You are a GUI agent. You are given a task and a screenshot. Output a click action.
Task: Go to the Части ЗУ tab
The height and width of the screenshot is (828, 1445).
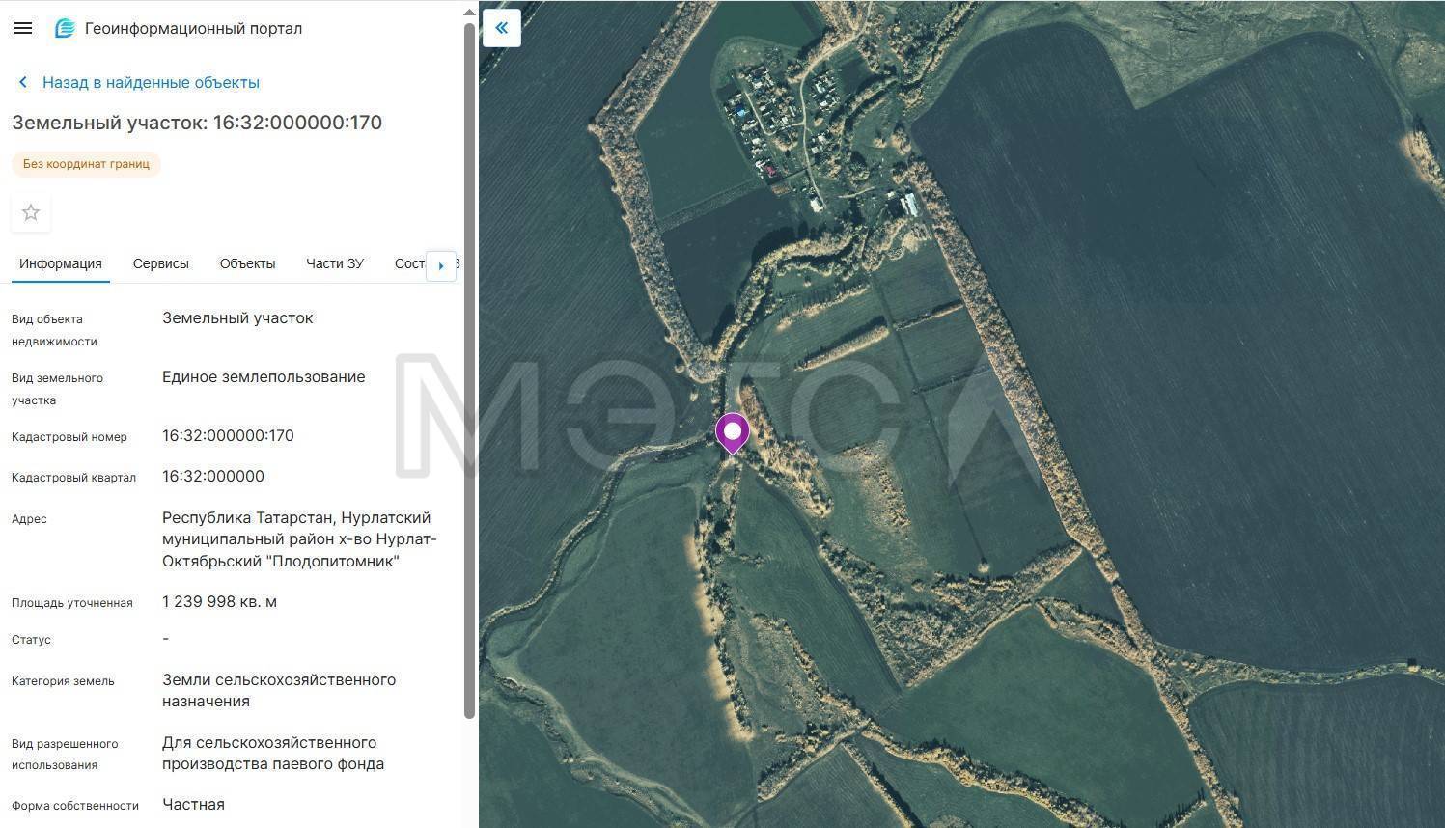click(x=334, y=263)
